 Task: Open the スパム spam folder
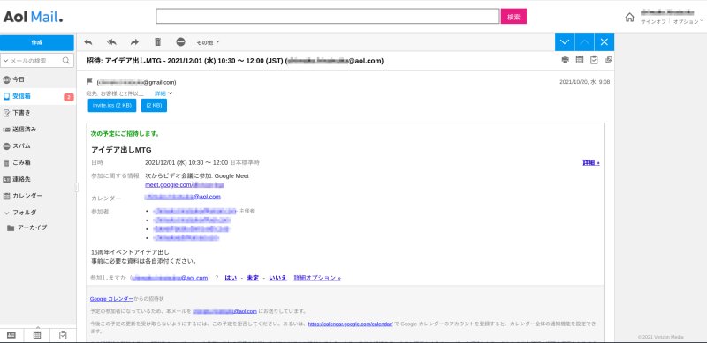pyautogui.click(x=21, y=146)
